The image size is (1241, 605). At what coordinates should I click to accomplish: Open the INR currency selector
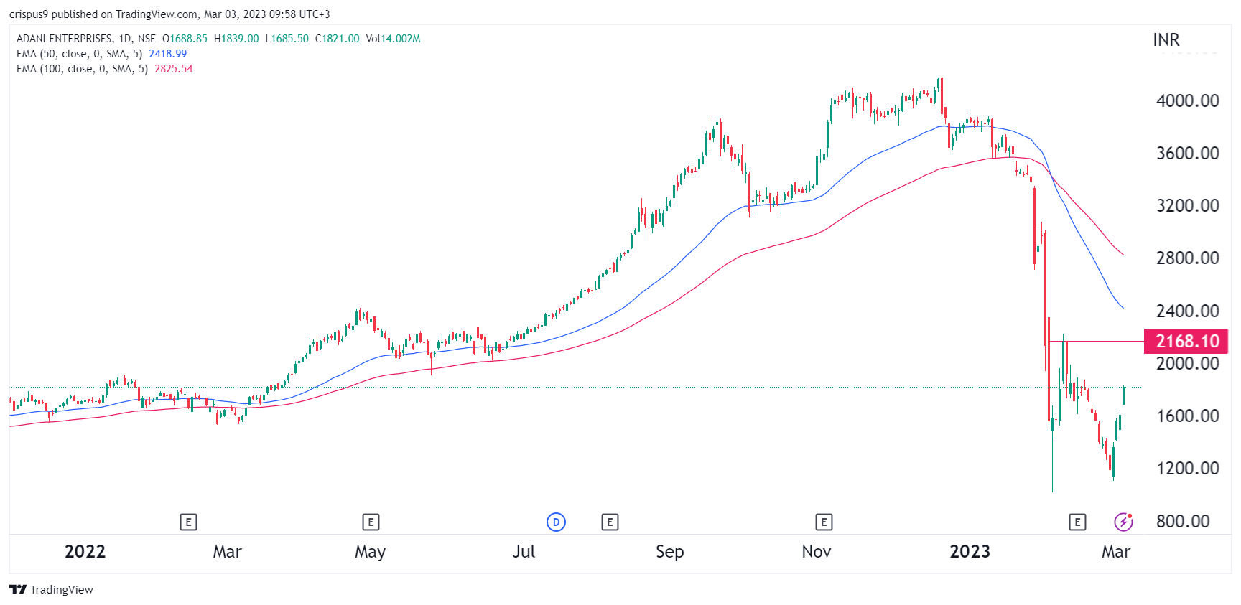tap(1166, 40)
